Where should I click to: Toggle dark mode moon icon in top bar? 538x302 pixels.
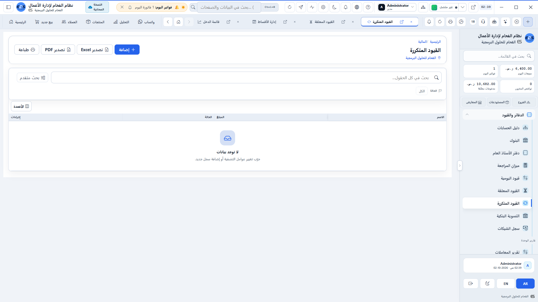pos(334,7)
